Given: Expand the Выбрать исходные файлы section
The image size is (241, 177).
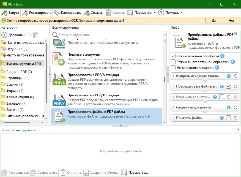Looking at the screenshot, I should pyautogui.click(x=174, y=76).
